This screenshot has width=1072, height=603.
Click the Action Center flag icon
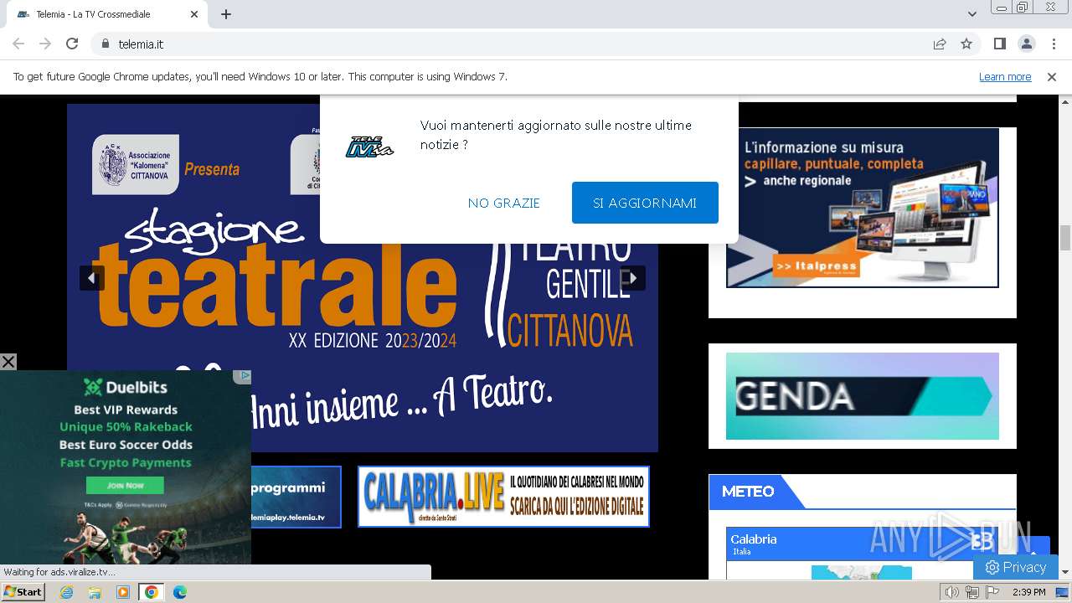coord(992,592)
